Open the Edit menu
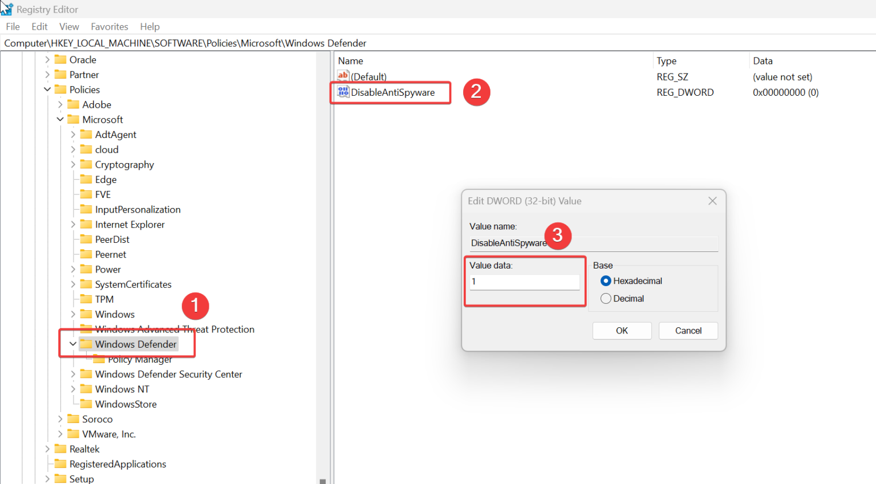876x484 pixels. point(39,26)
